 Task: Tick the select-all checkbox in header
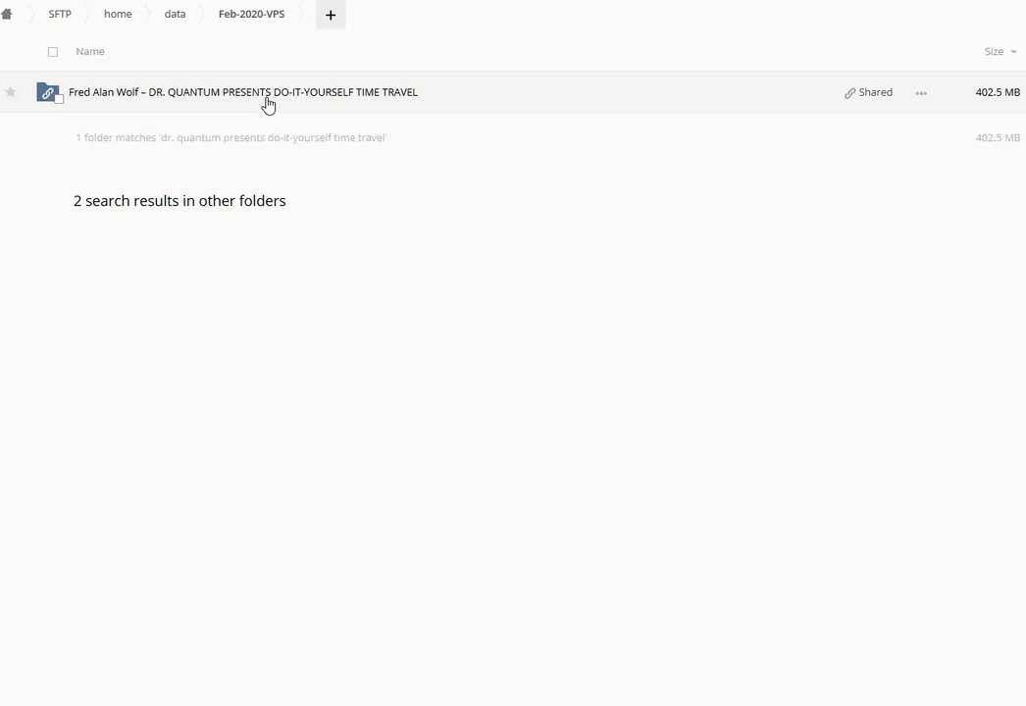53,52
